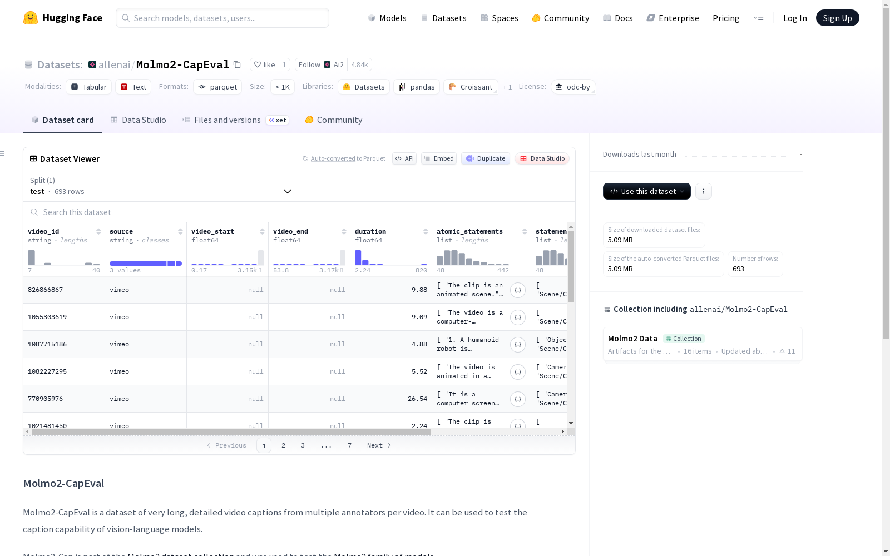
Task: Click the Previous page button
Action: pos(226,445)
